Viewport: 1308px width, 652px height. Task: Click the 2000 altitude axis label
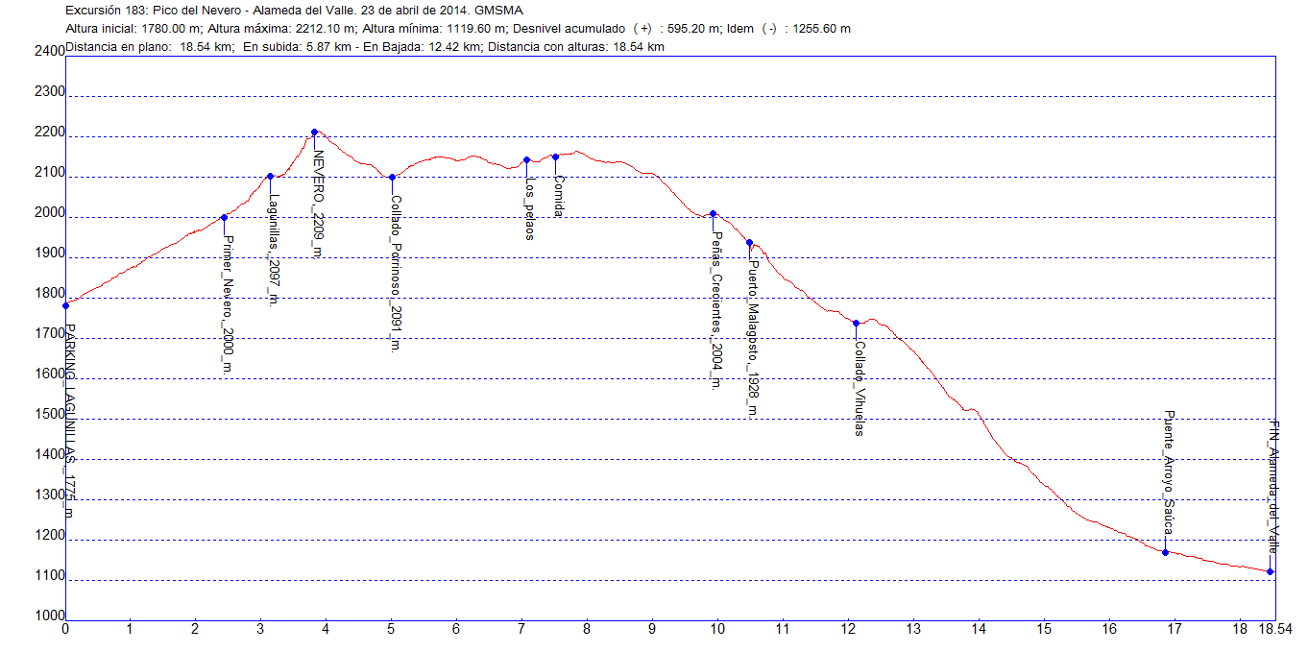pos(49,213)
